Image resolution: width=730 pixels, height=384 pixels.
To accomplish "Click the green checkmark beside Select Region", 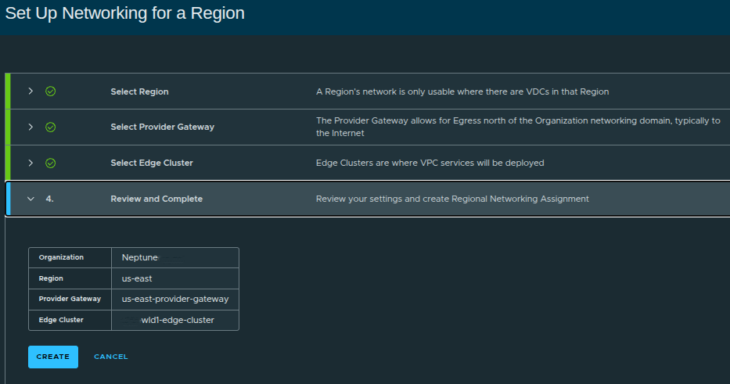I will tap(50, 92).
